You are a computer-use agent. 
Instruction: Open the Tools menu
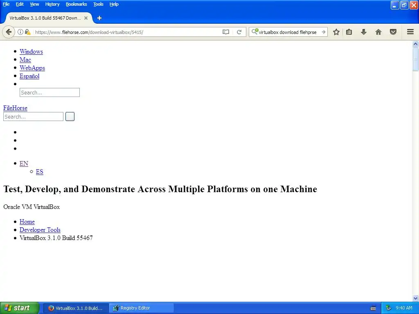coord(98,4)
